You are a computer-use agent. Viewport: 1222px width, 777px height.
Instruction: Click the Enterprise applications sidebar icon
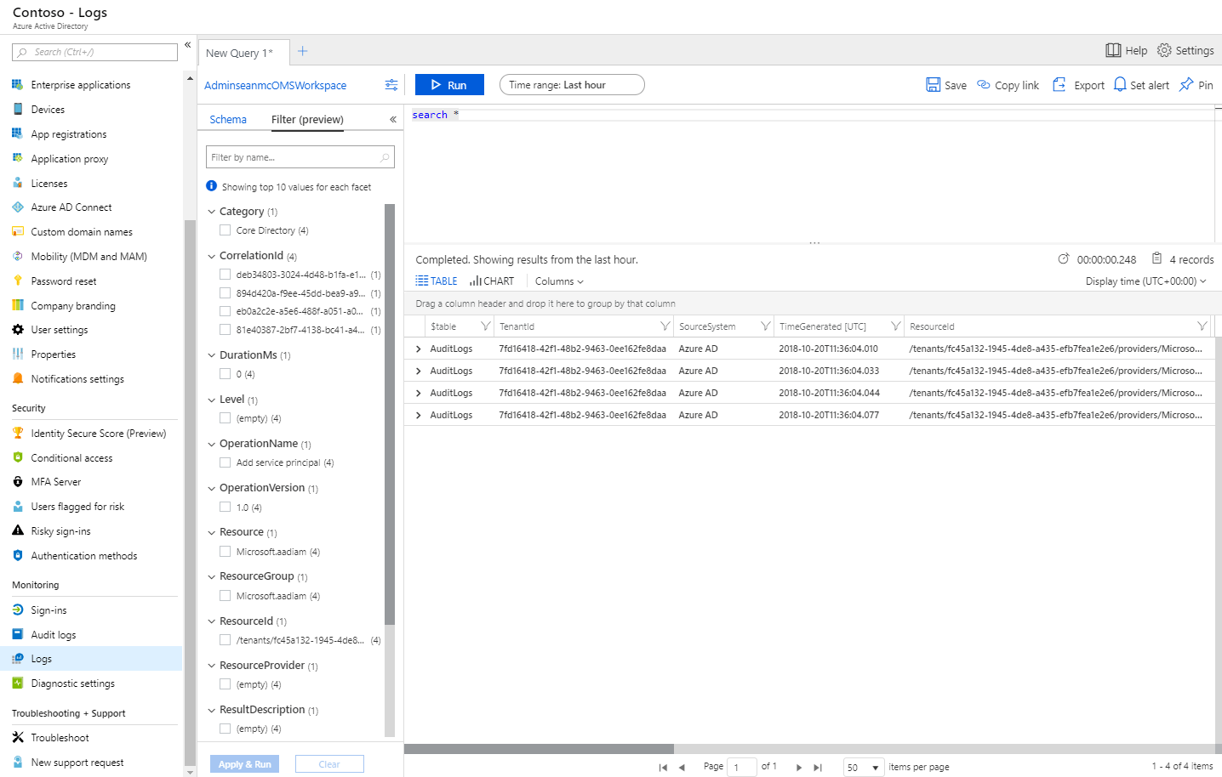[x=17, y=85]
